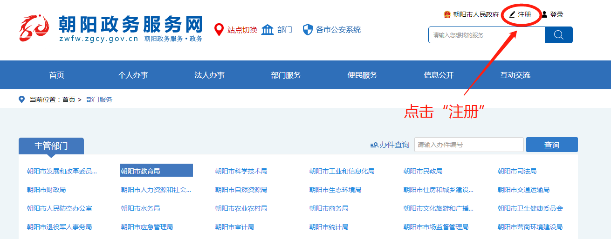Click the 办件查询 label text
This screenshot has height=239, width=611.
(394, 145)
